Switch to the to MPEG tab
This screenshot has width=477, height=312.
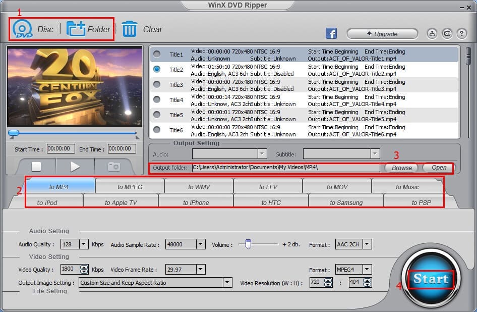(130, 187)
